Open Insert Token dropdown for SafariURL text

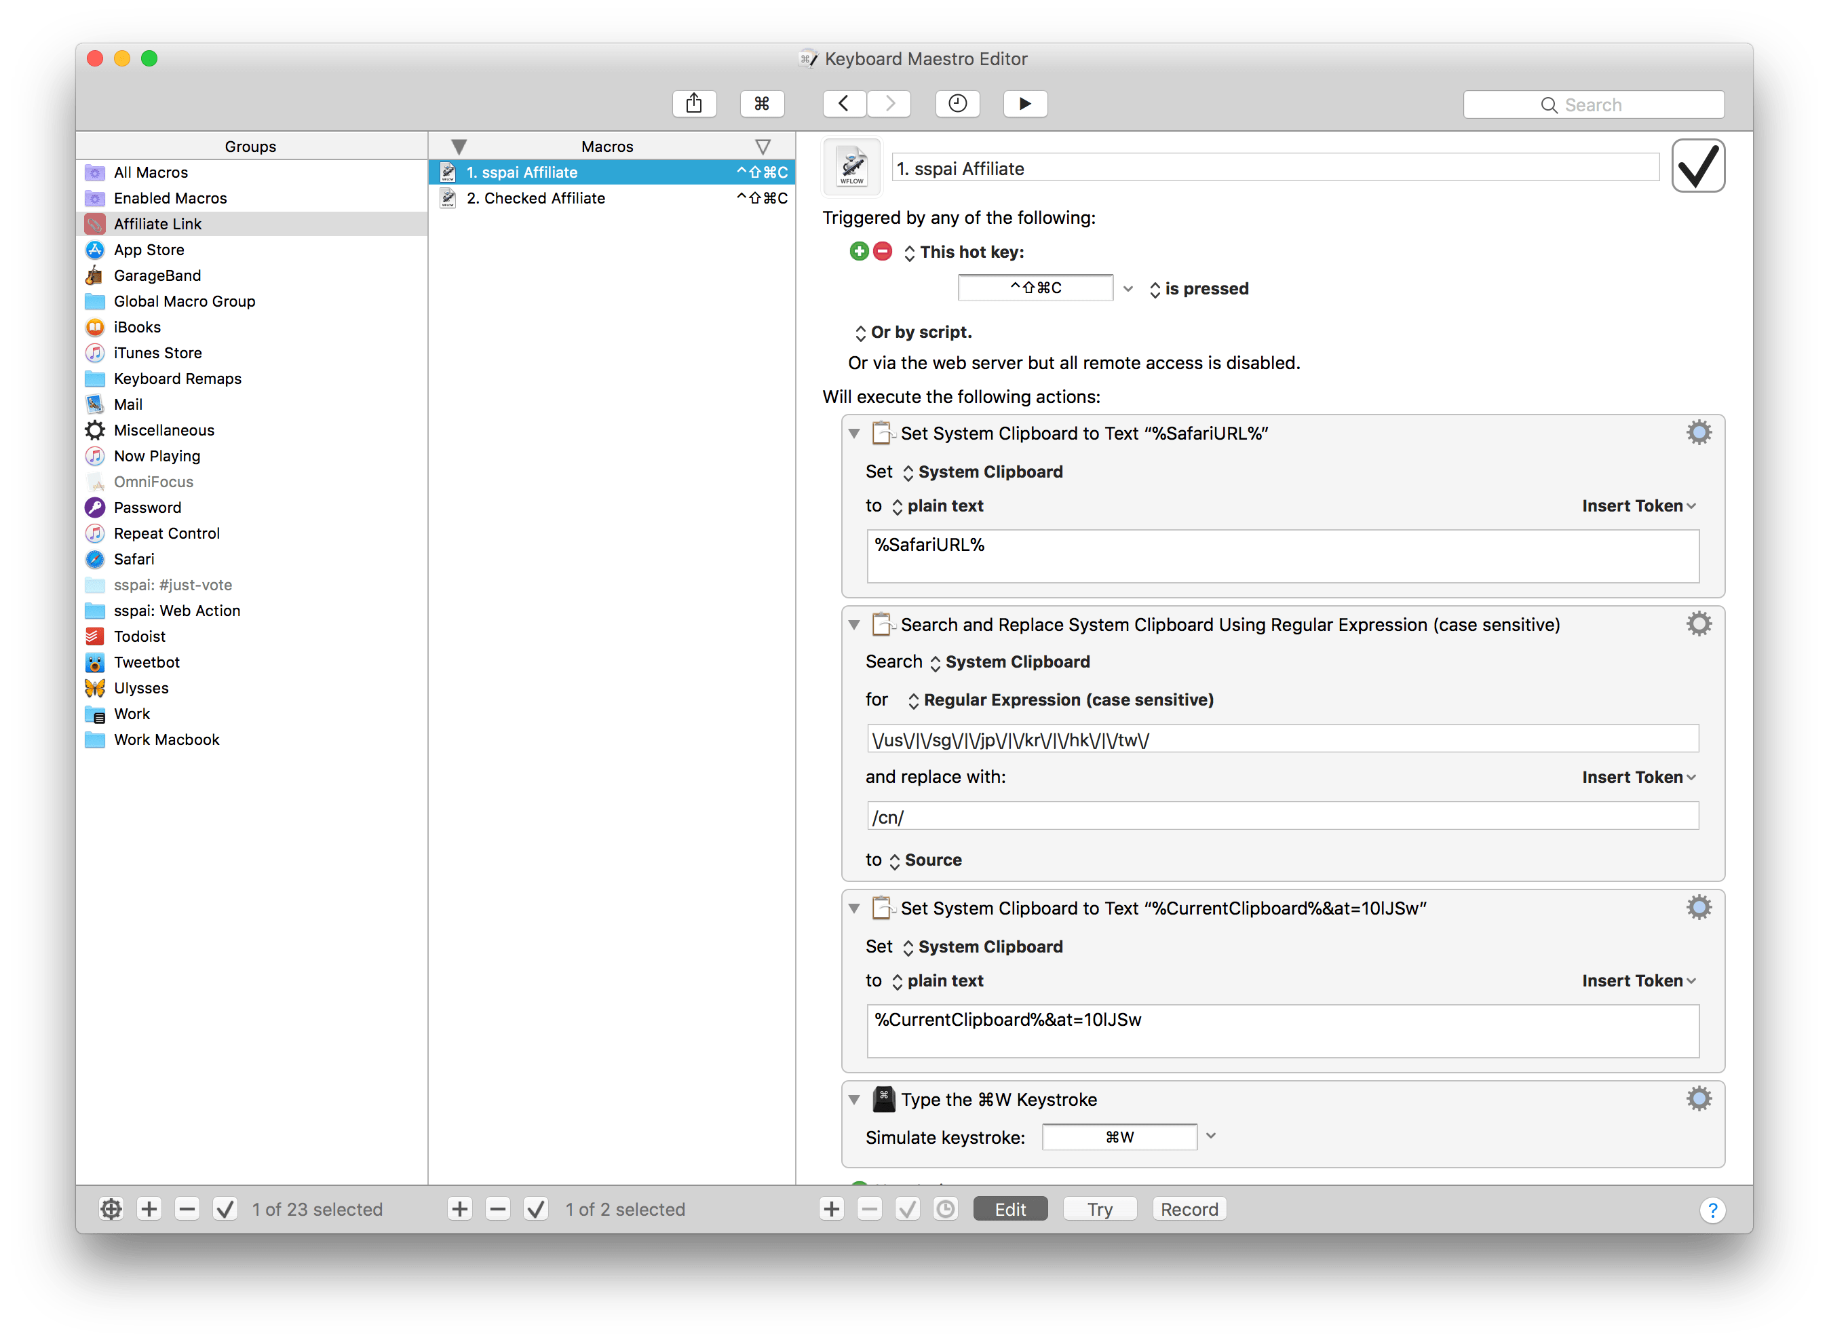click(x=1638, y=506)
